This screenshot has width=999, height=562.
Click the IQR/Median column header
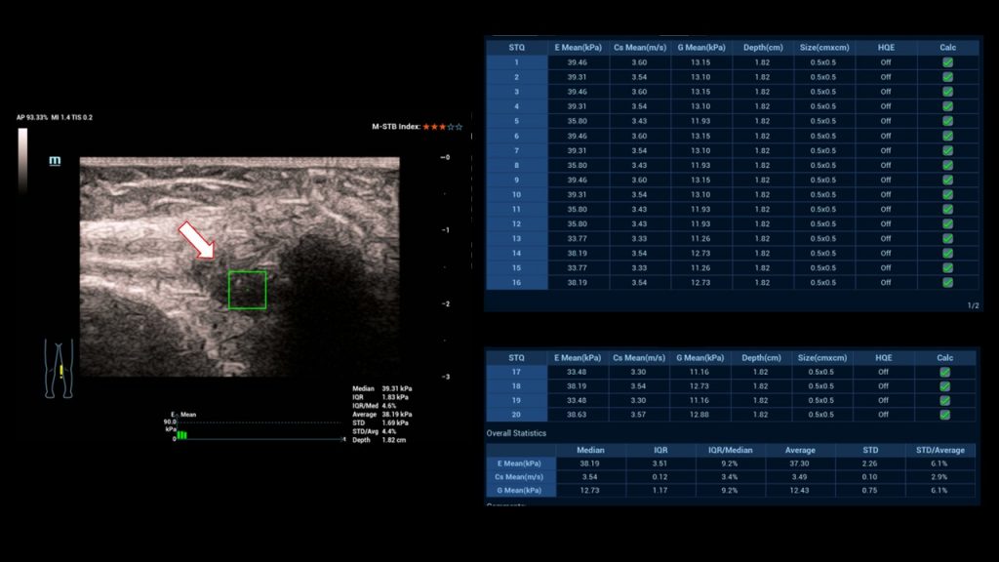point(730,450)
